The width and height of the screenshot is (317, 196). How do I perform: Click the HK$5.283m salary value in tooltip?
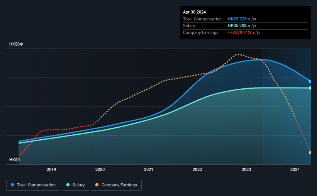point(239,26)
